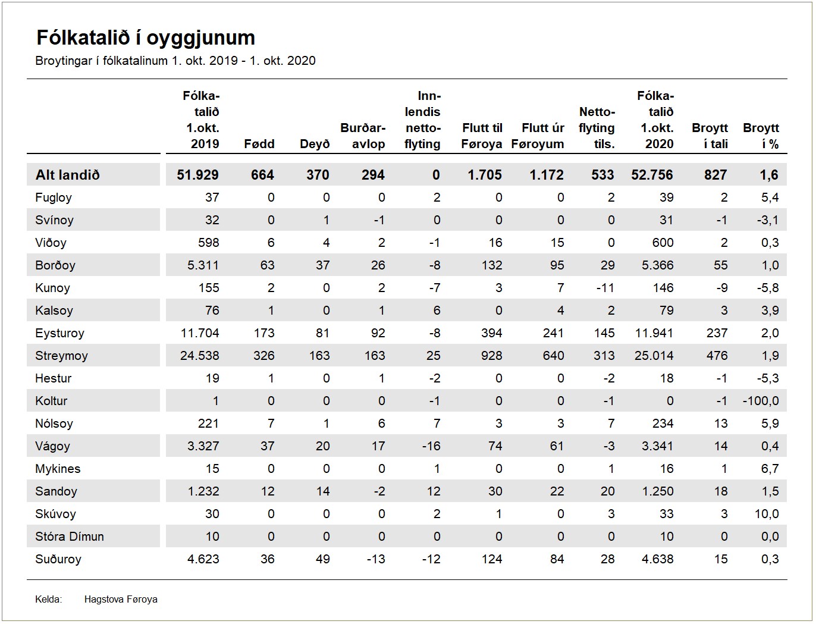Image resolution: width=816 pixels, height=624 pixels.
Task: Click the 'Fødd' column header
Action: [x=259, y=144]
